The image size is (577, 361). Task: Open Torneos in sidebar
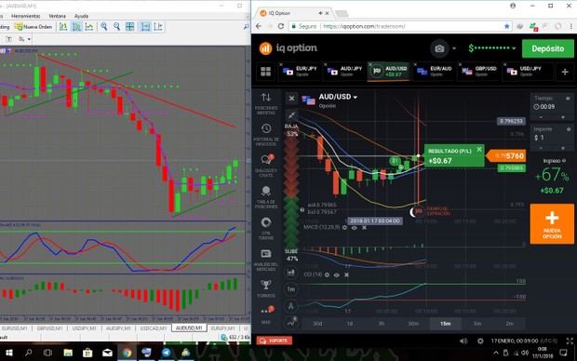[x=266, y=288]
